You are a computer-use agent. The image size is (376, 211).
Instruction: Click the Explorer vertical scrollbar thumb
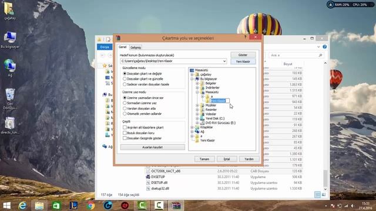coord(325,178)
